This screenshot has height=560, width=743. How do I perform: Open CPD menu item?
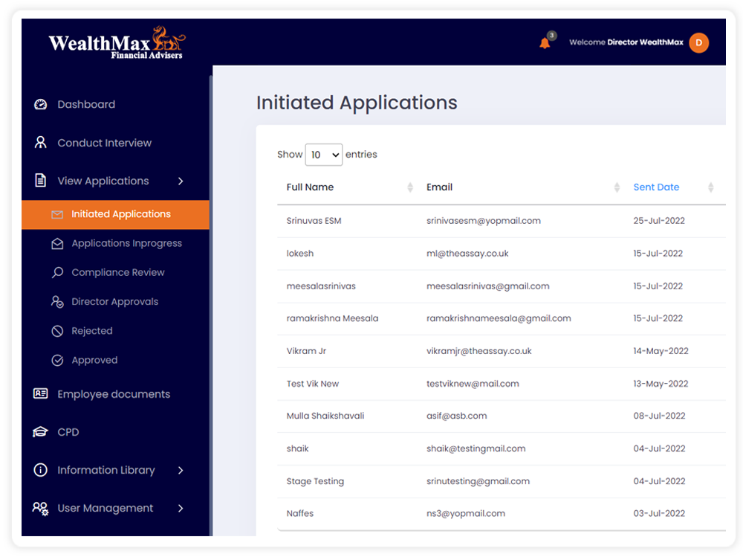tap(68, 432)
